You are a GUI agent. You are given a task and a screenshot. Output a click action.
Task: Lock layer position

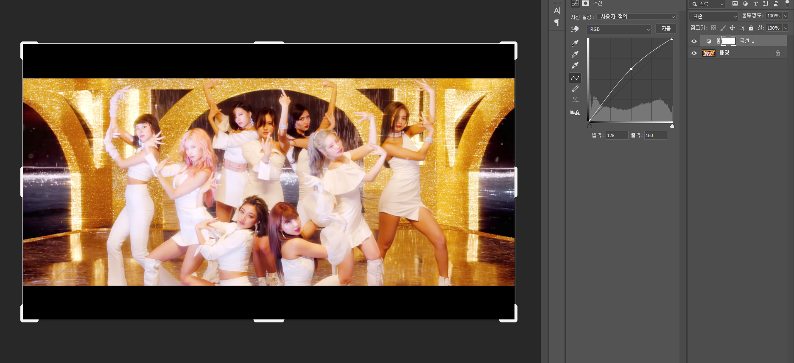(x=732, y=28)
